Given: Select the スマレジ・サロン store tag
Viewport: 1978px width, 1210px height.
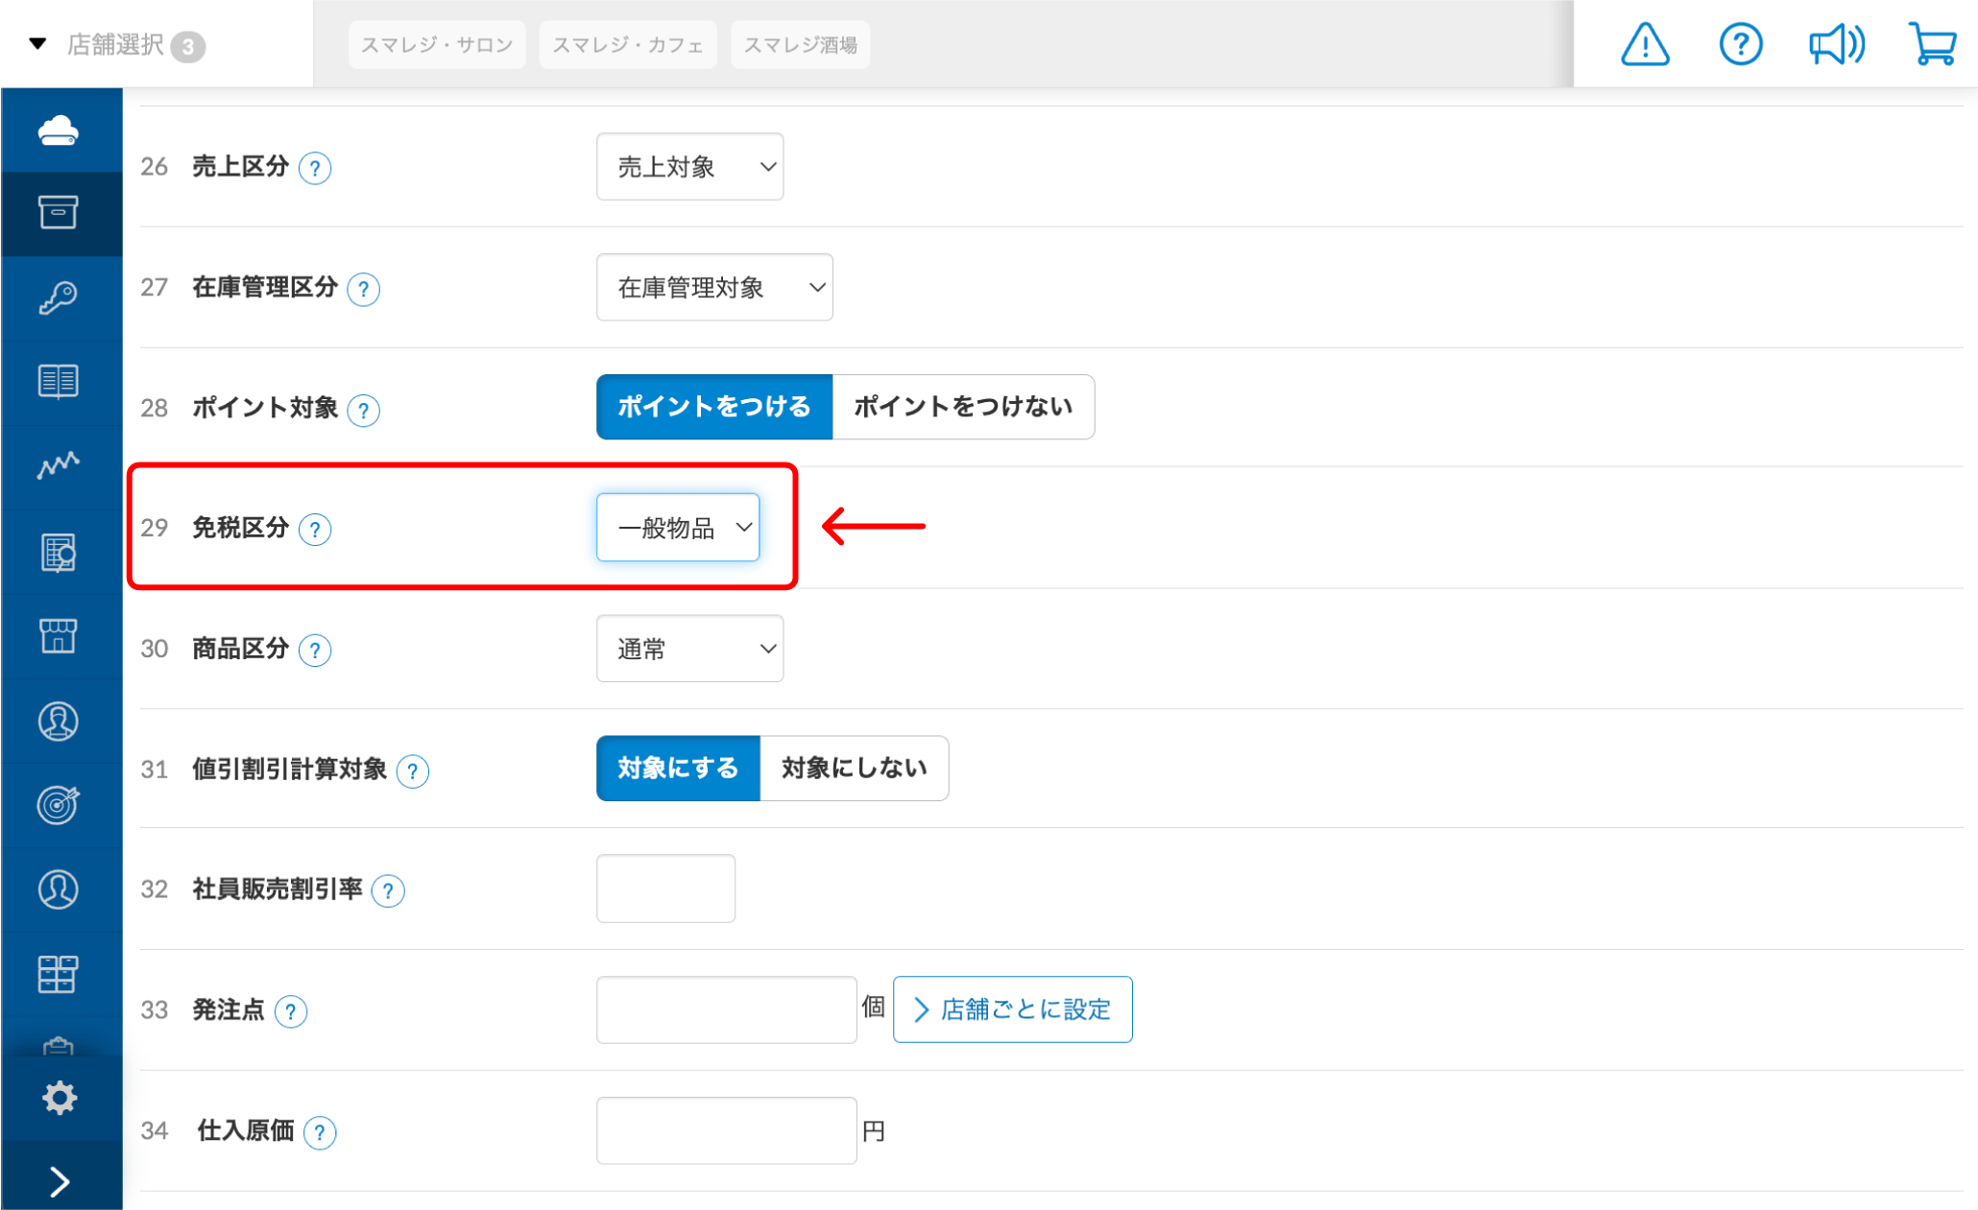Looking at the screenshot, I should pos(437,45).
